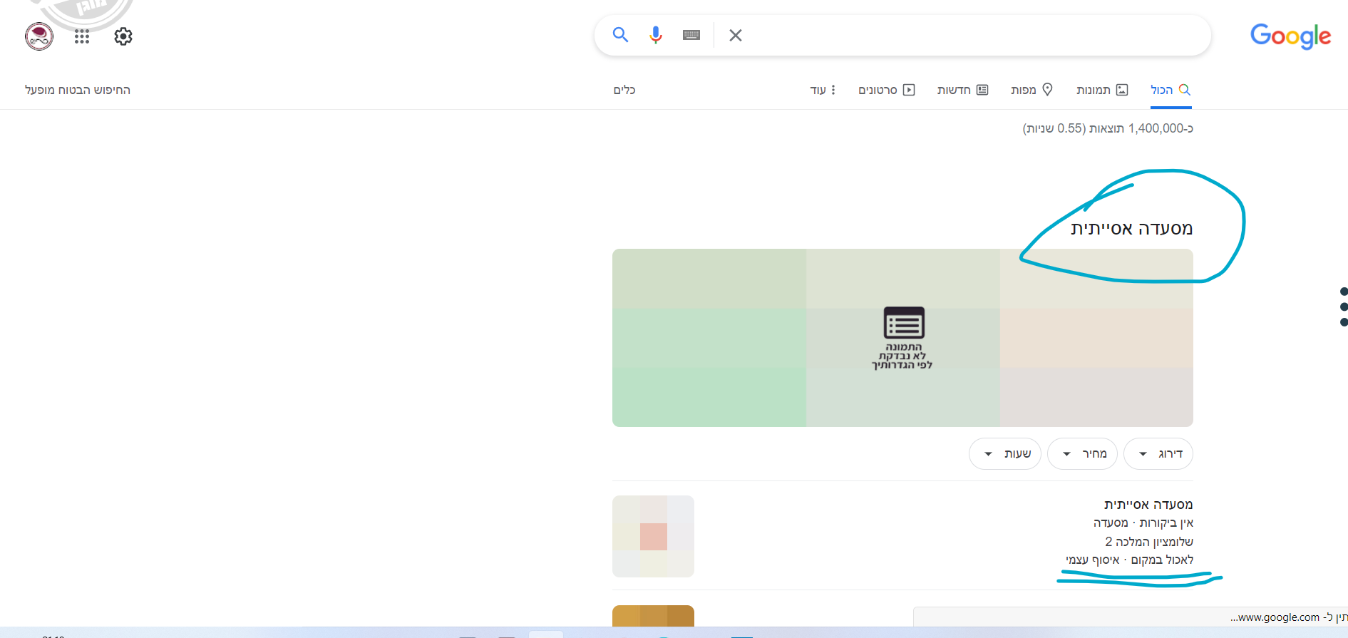Viewport: 1348px width, 638px height.
Task: Switch to the סרטונים tab
Action: pos(886,90)
